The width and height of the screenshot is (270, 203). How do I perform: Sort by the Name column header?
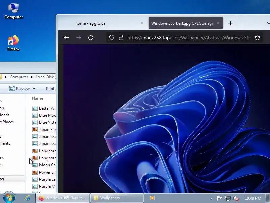click(37, 98)
